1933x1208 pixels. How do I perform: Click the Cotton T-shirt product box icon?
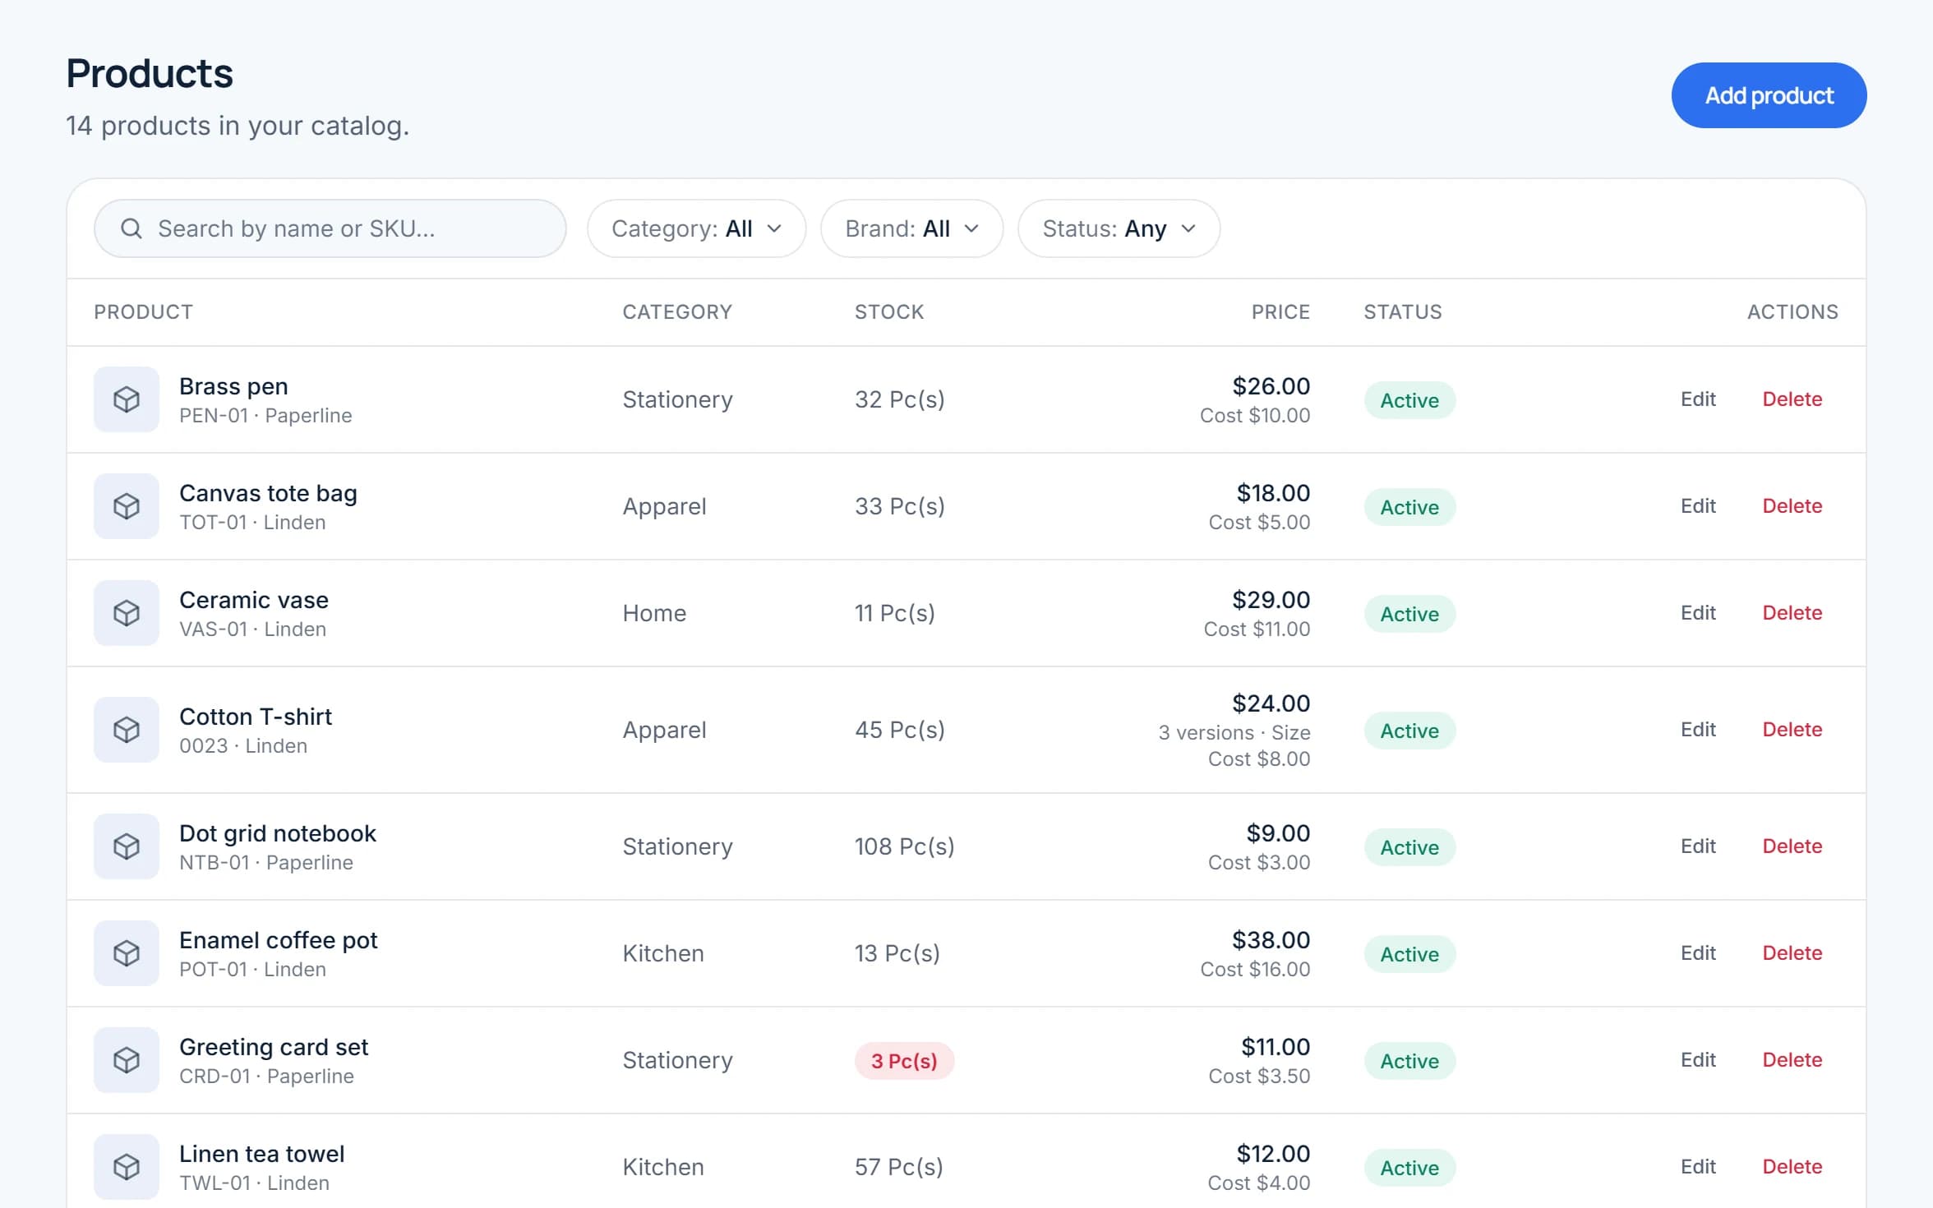[127, 730]
